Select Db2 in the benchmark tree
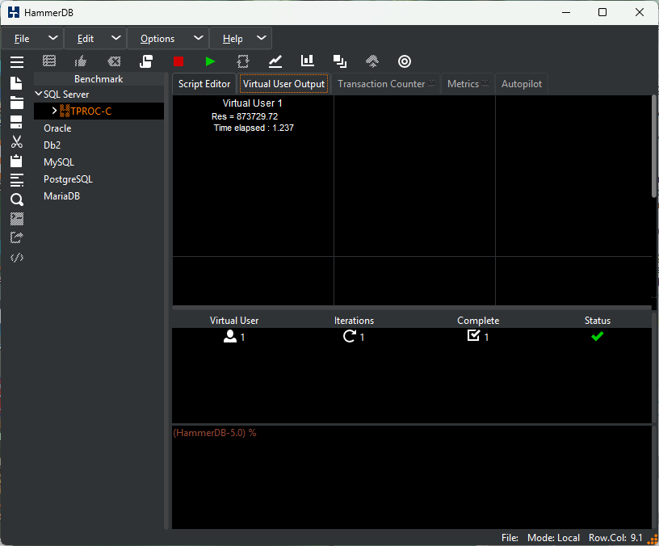This screenshot has height=546, width=659. tap(52, 145)
